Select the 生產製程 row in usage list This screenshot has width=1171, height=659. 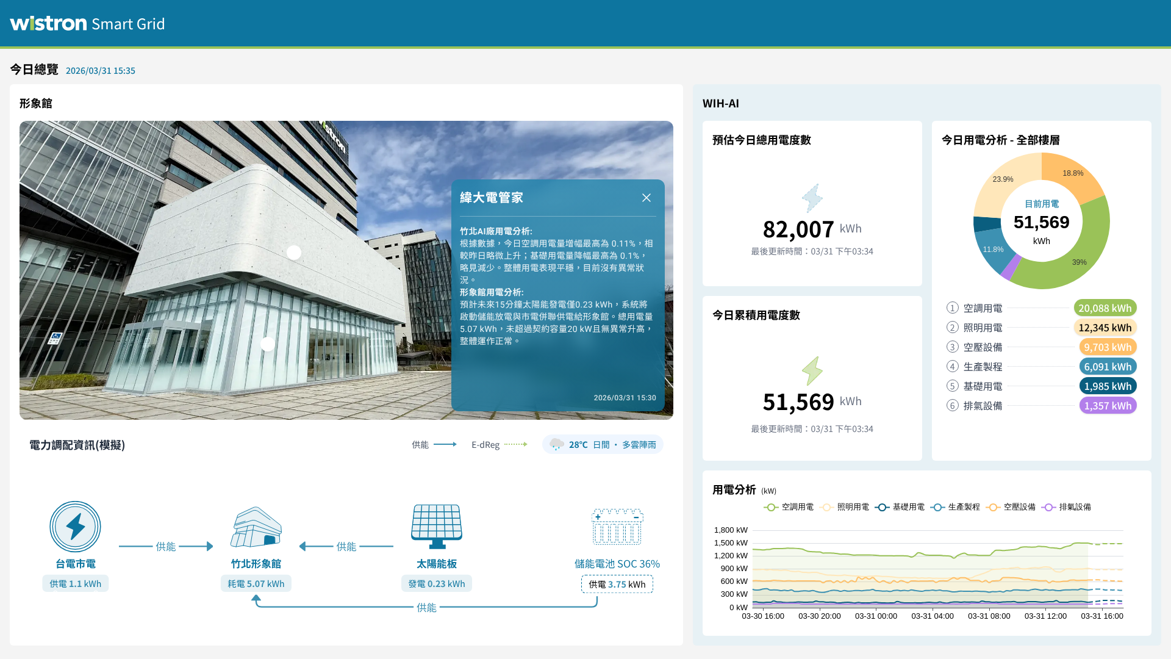983,367
